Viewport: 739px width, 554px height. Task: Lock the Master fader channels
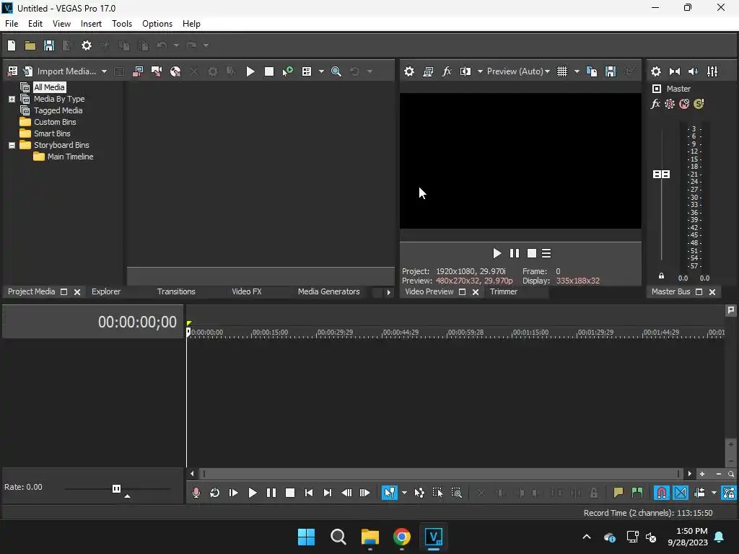[x=661, y=276]
